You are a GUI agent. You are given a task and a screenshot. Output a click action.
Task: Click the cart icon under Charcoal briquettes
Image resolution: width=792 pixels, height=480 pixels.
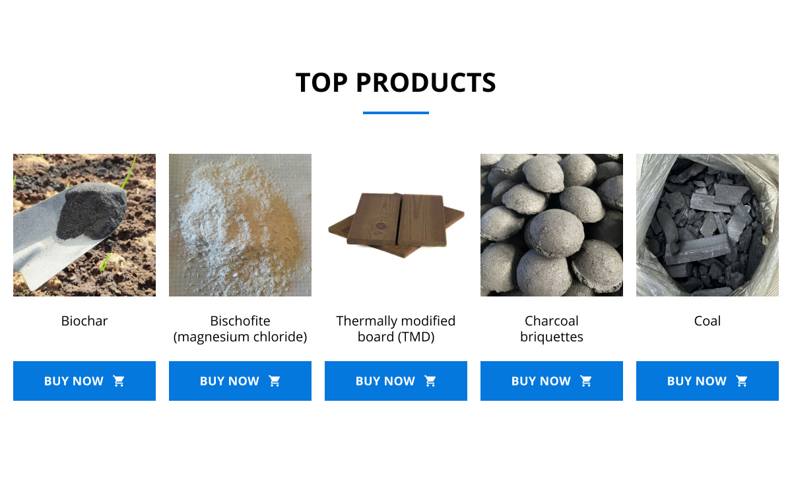pos(586,381)
